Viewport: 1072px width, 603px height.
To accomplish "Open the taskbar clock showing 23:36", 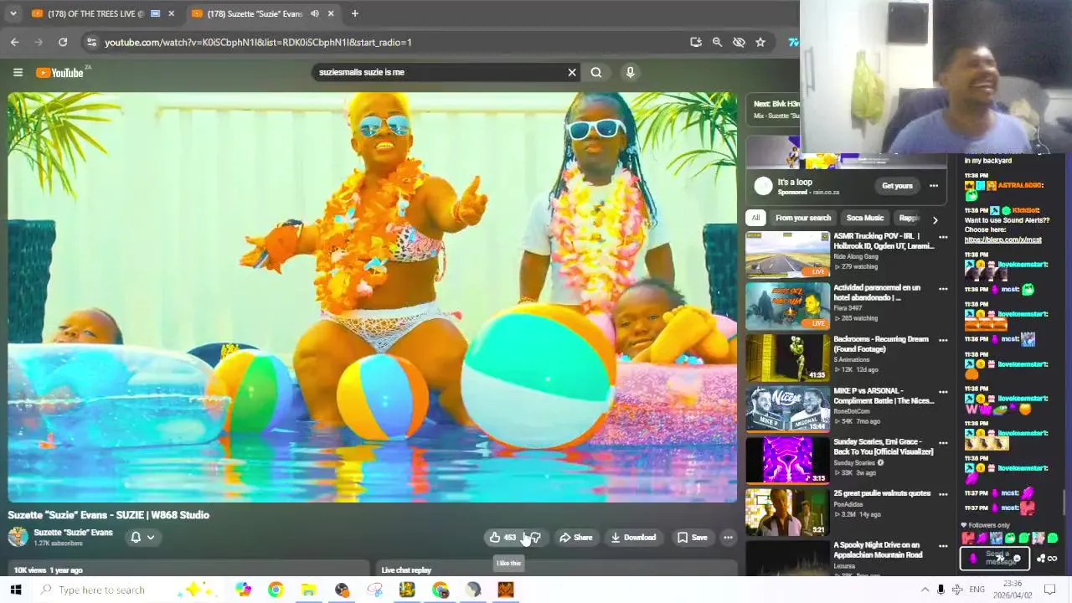I will pyautogui.click(x=1013, y=590).
